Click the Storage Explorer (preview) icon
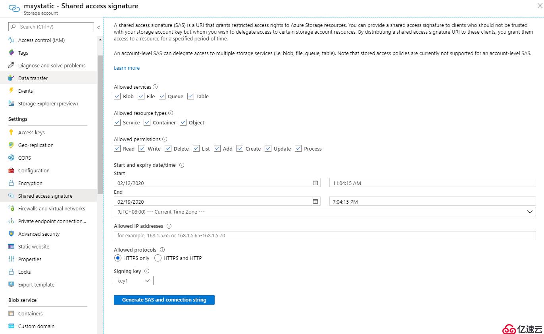 [x=12, y=103]
